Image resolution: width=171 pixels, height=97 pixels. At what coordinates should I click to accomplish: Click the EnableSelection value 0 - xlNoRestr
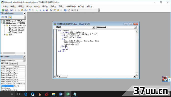19,84
